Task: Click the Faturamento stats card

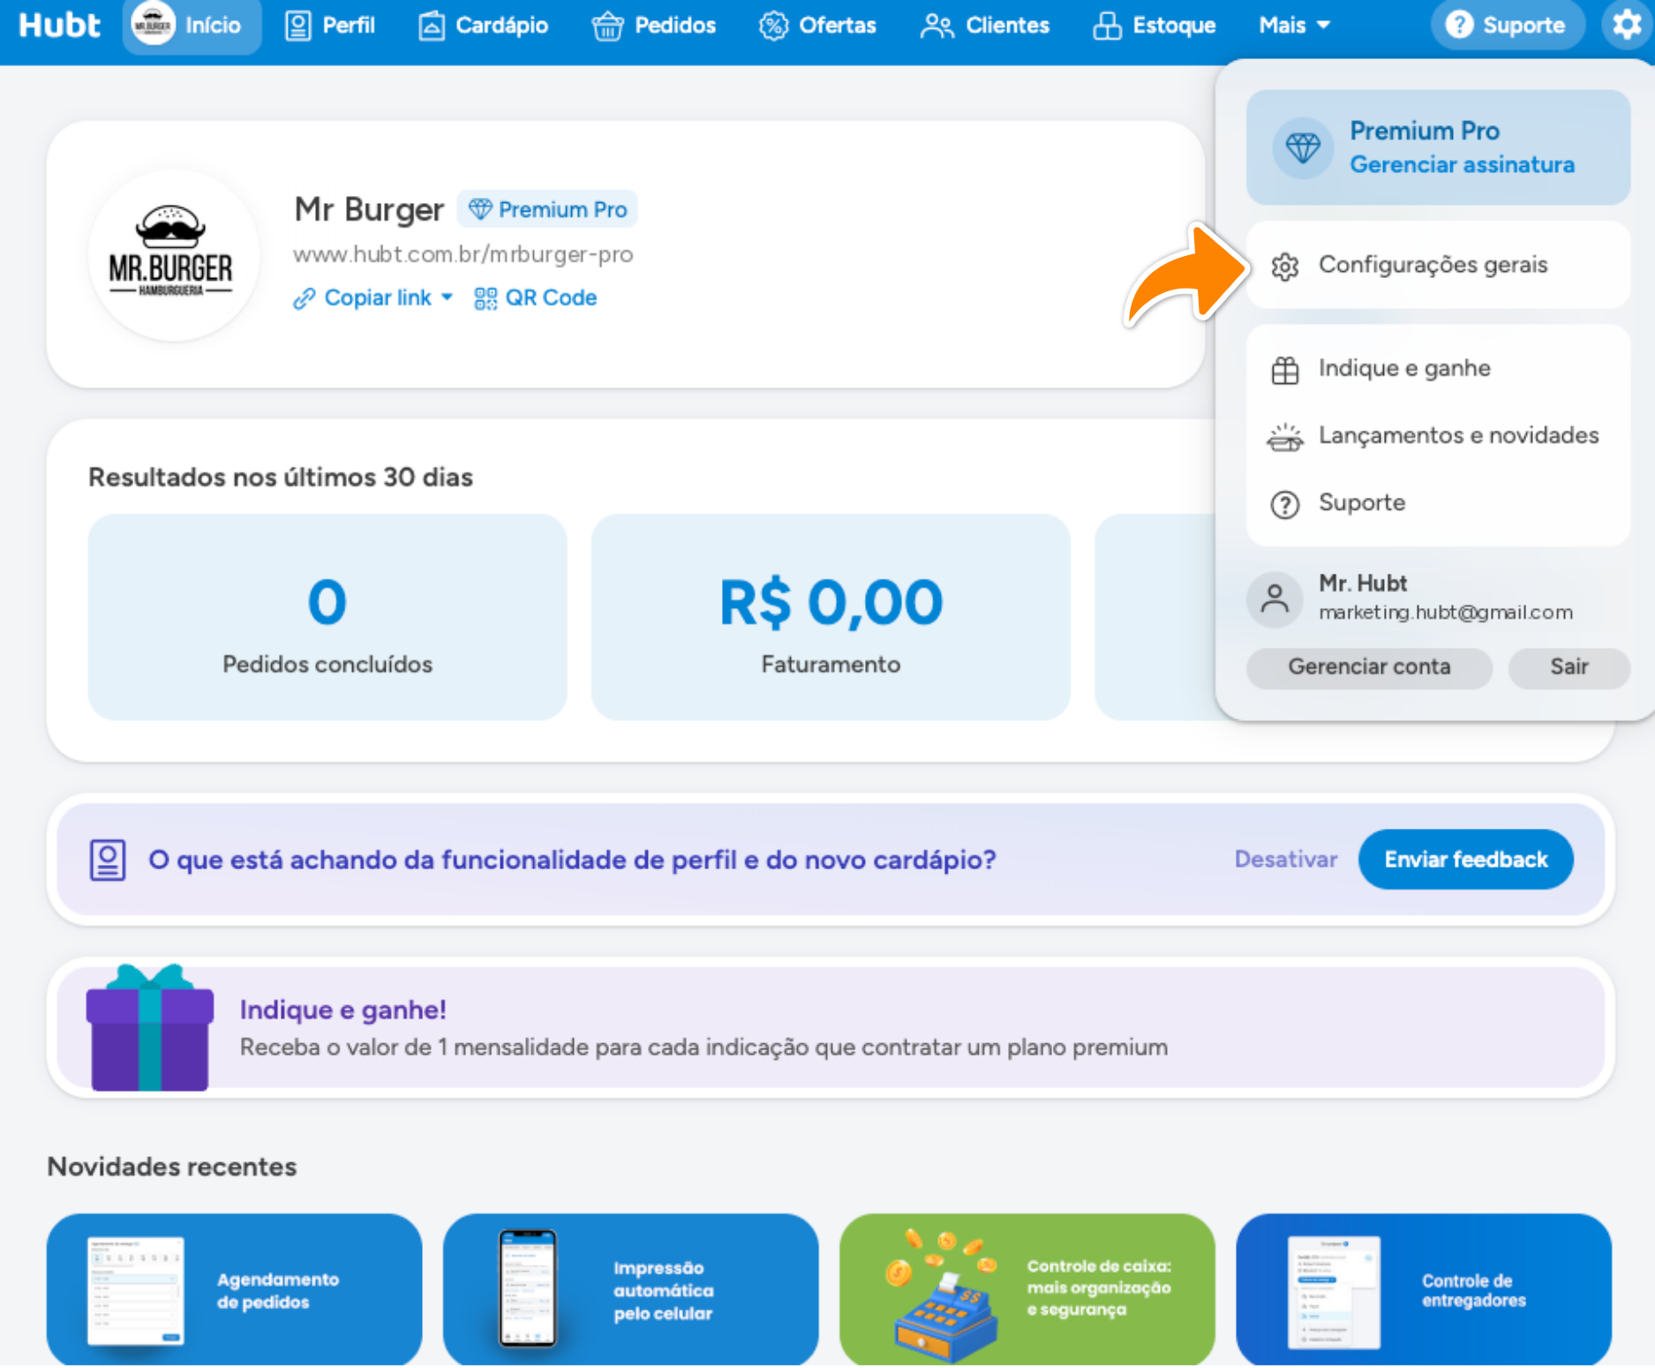Action: [831, 617]
